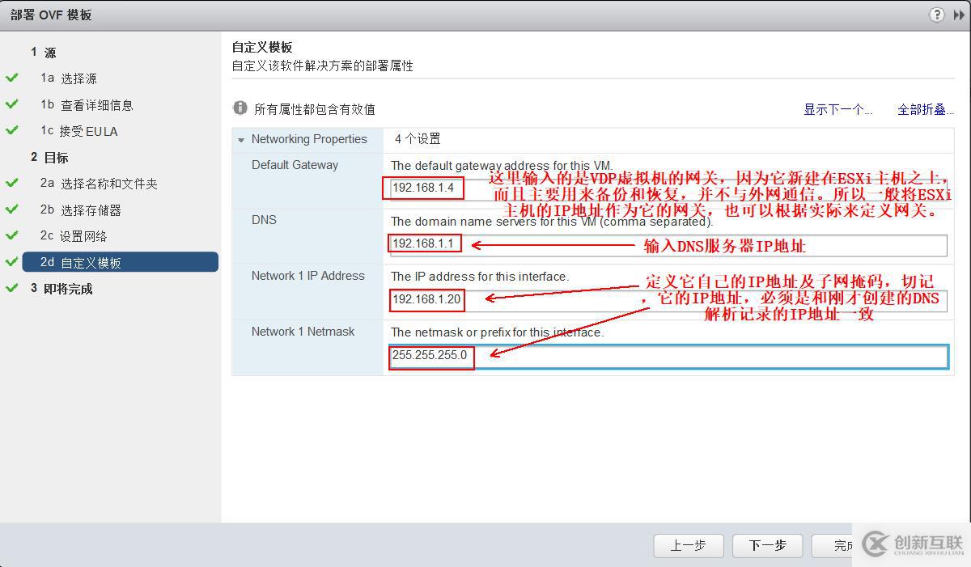Click the double-arrow expand icon in title bar

[x=959, y=15]
